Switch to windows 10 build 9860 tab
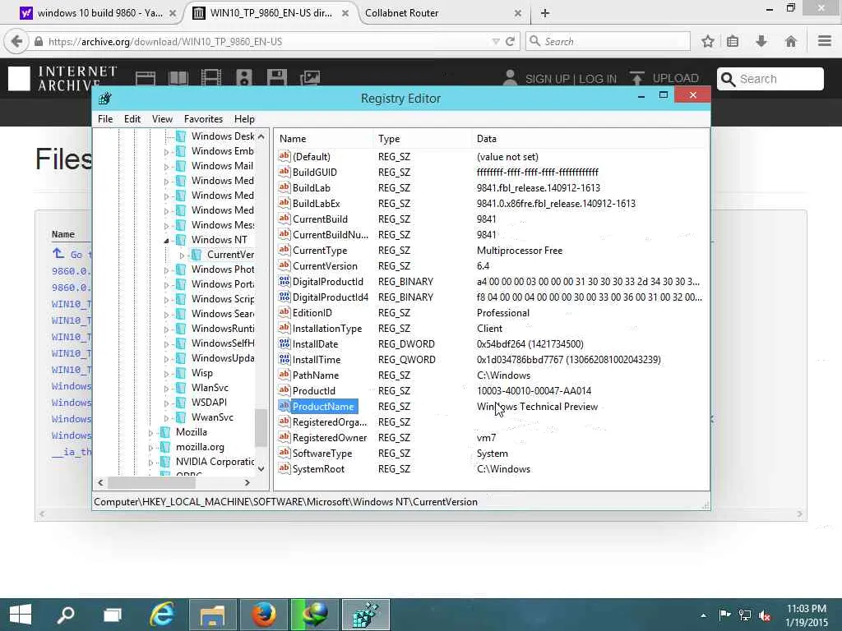The image size is (842, 631). [99, 13]
